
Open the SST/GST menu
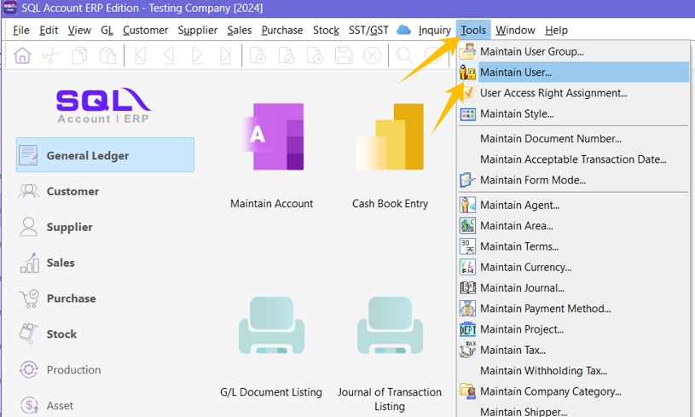point(368,31)
